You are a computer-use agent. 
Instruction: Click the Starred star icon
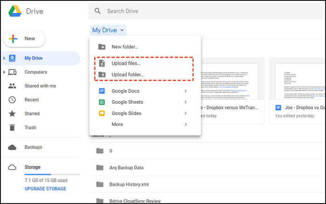[x=12, y=113]
